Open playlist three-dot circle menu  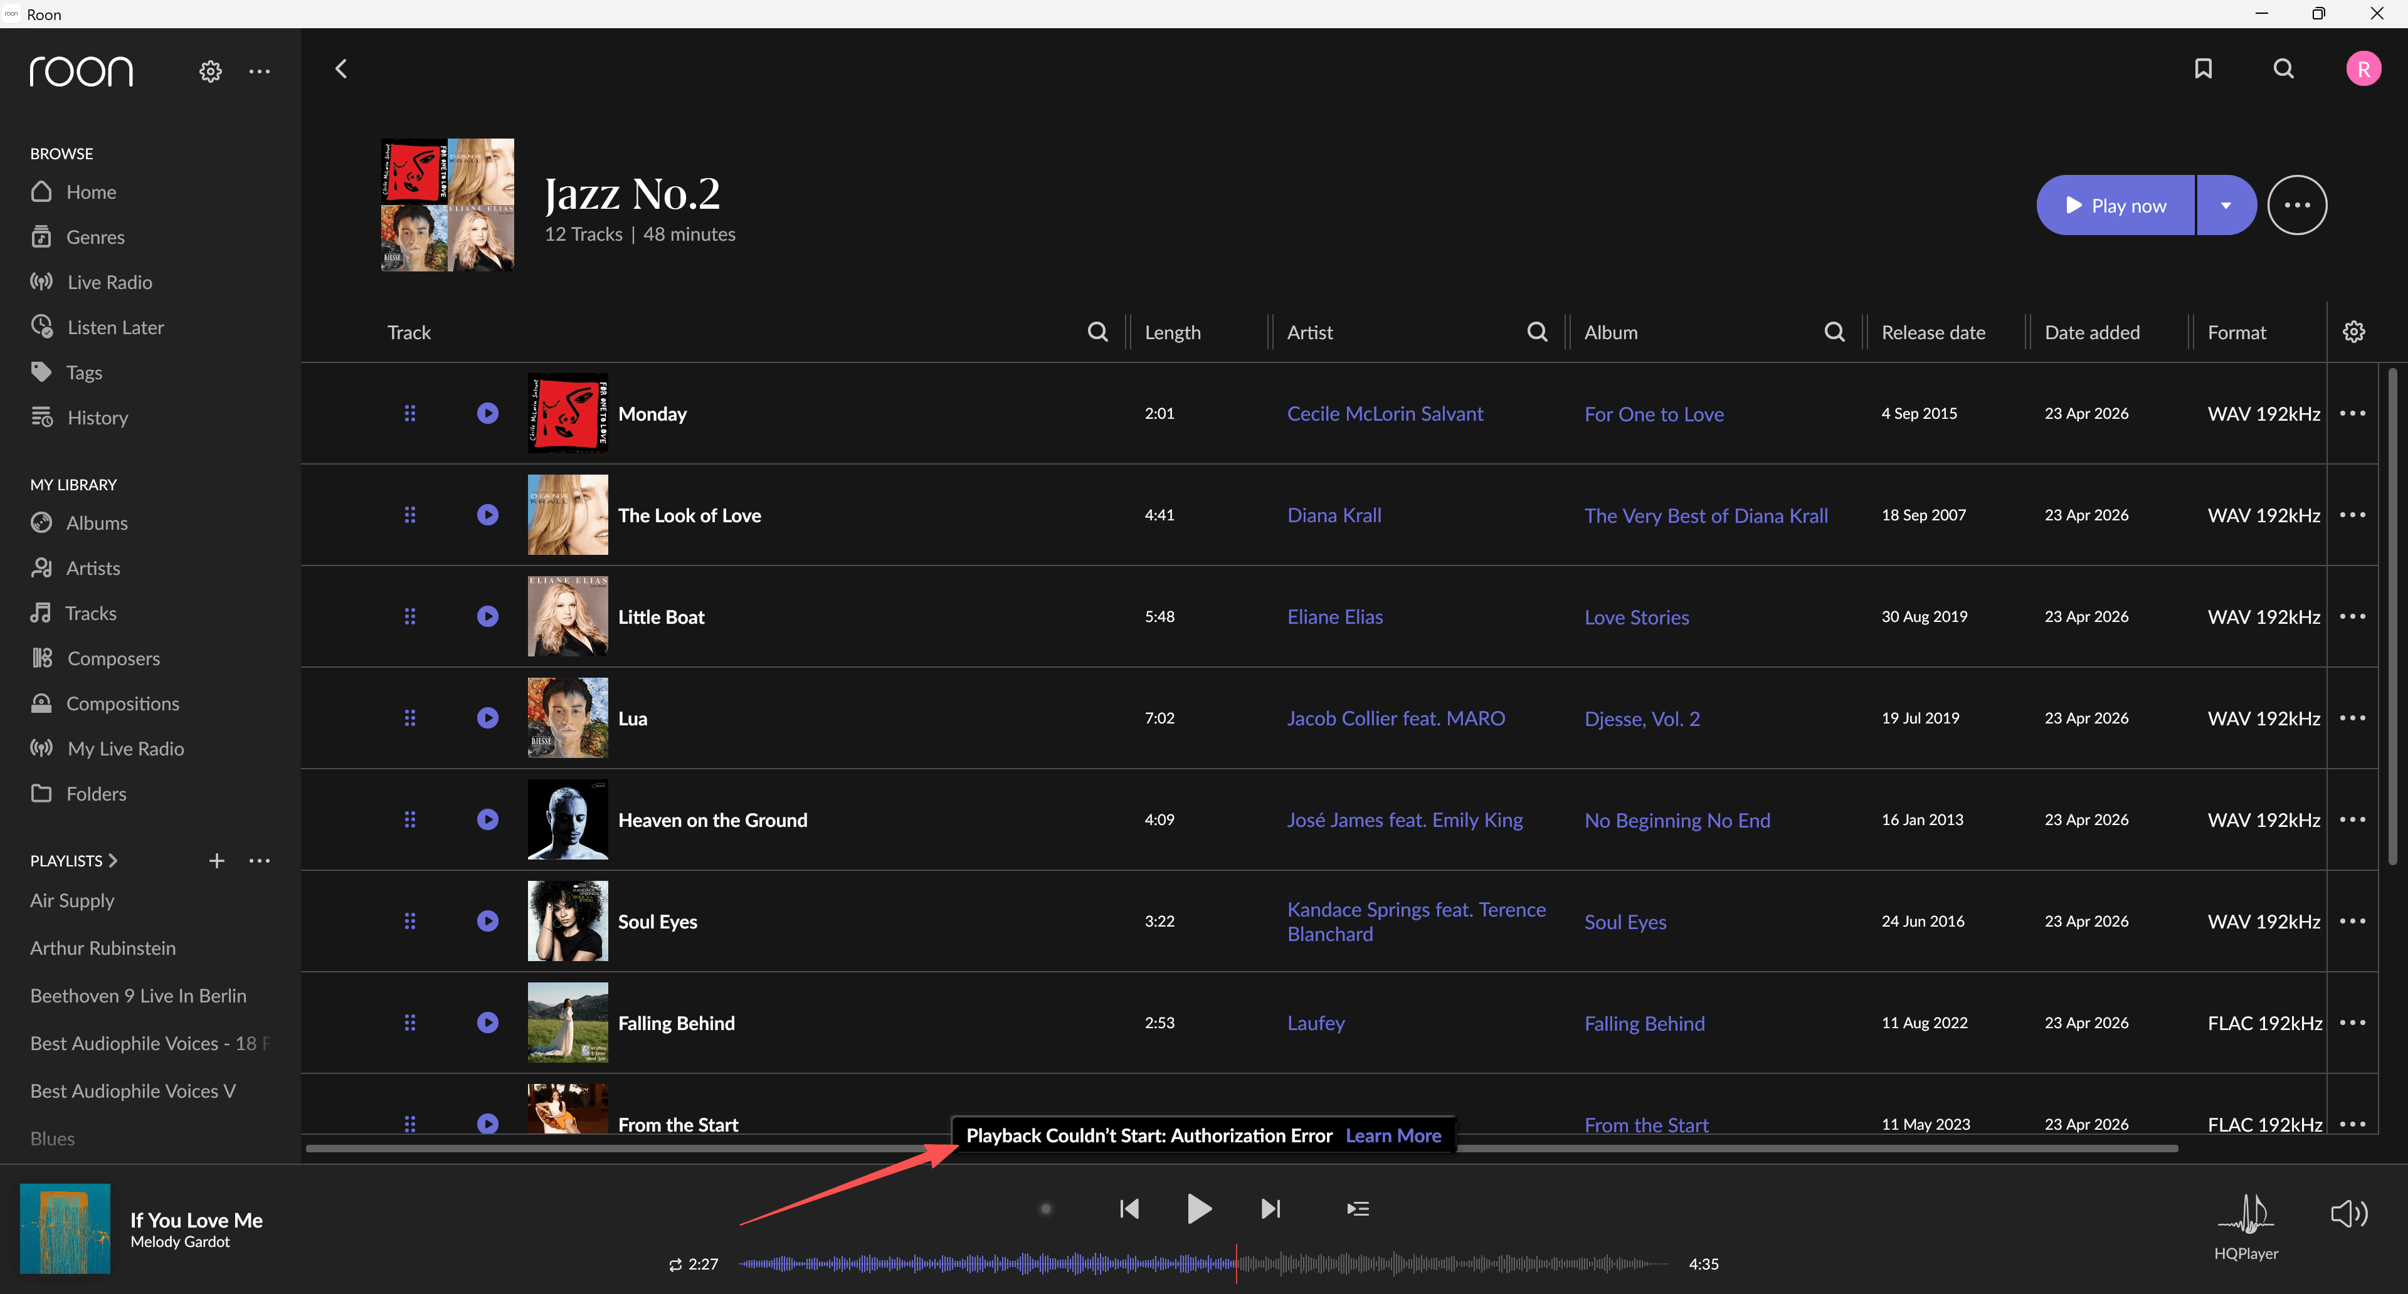click(2297, 204)
